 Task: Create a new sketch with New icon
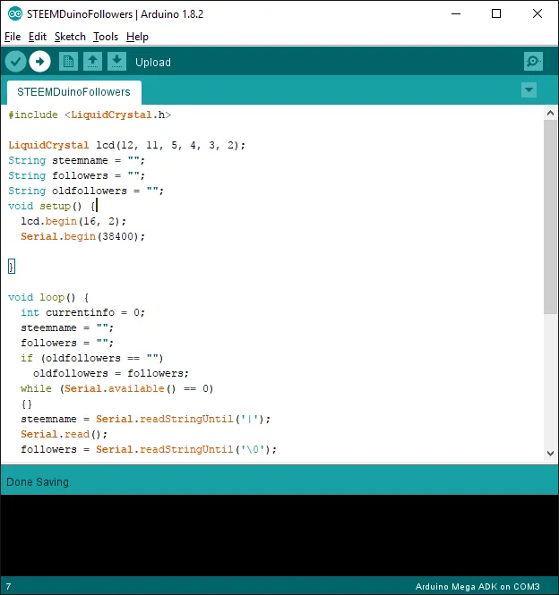pyautogui.click(x=68, y=62)
